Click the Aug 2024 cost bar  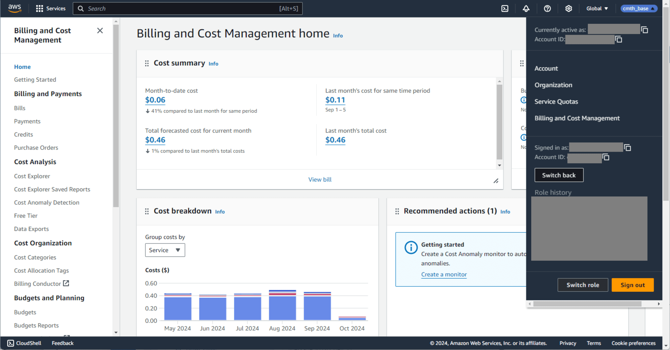pyautogui.click(x=282, y=305)
